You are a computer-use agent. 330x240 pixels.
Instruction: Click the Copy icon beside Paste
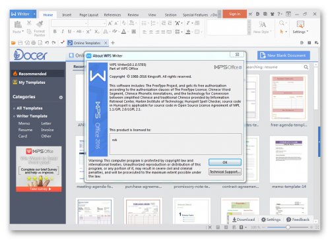(29, 32)
